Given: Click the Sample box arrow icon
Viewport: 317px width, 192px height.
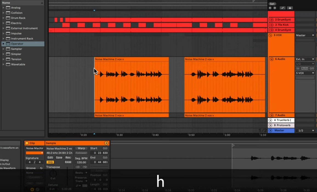Looking at the screenshot, I should click(x=106, y=143).
